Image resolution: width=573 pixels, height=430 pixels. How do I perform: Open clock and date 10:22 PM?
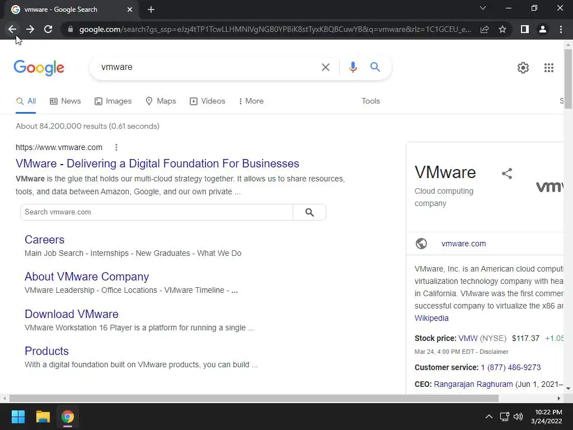click(546, 417)
